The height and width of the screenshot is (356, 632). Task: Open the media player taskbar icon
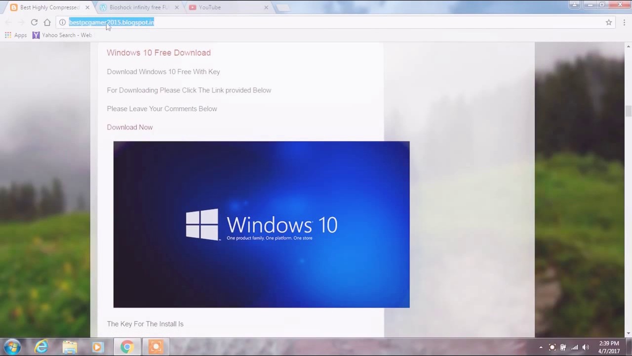tap(98, 347)
